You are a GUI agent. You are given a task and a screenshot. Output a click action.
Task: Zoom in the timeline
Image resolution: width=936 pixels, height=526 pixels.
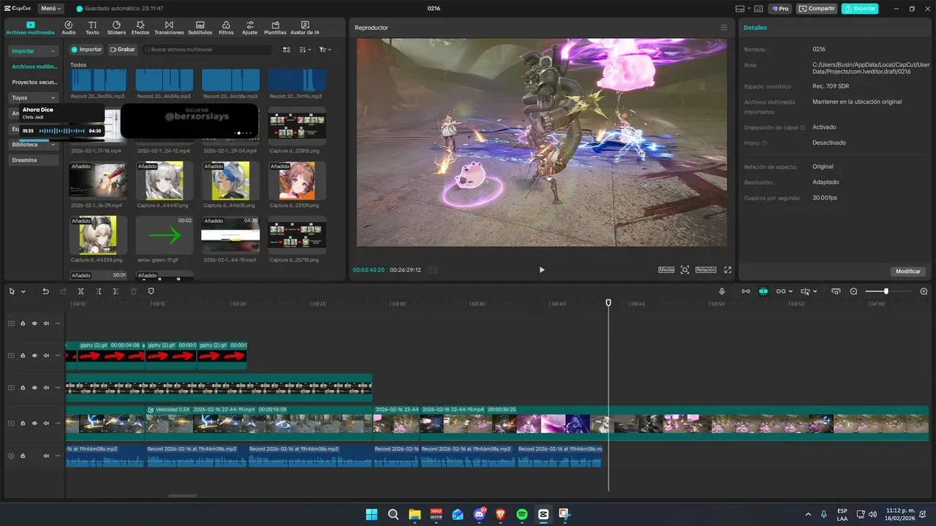pyautogui.click(x=924, y=291)
